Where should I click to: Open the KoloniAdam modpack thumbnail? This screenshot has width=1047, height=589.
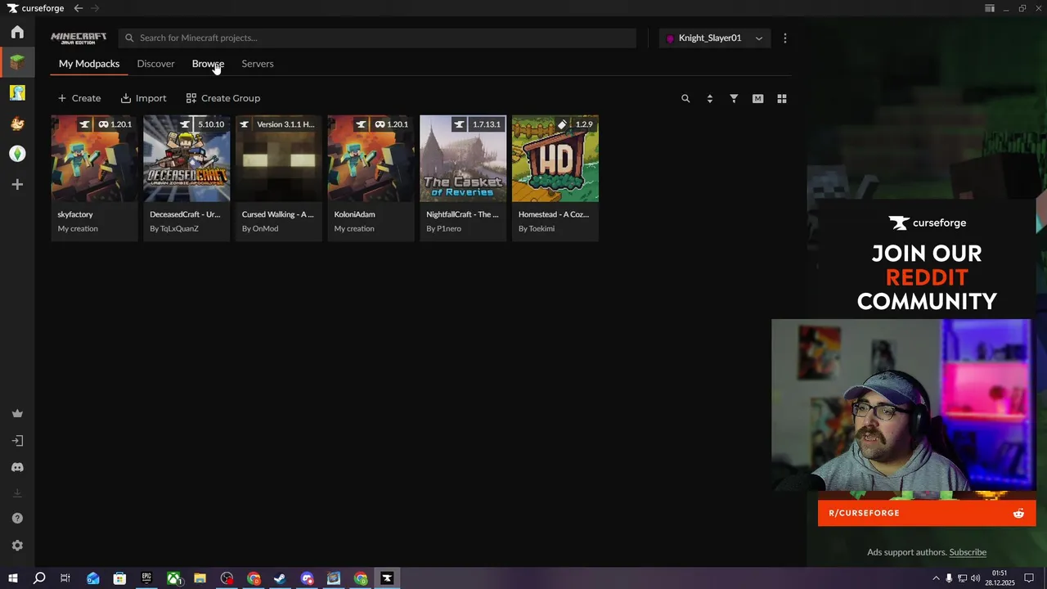pyautogui.click(x=371, y=159)
